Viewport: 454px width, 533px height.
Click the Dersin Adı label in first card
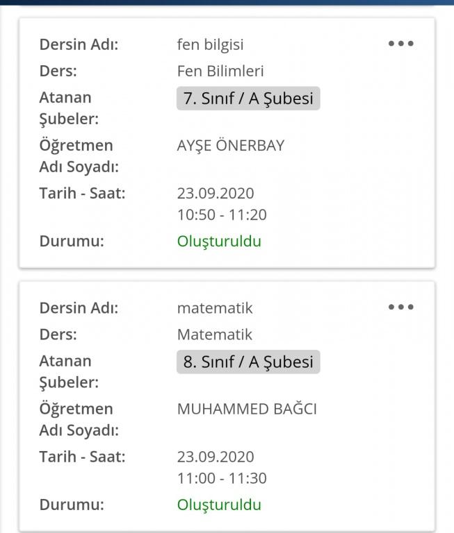79,45
